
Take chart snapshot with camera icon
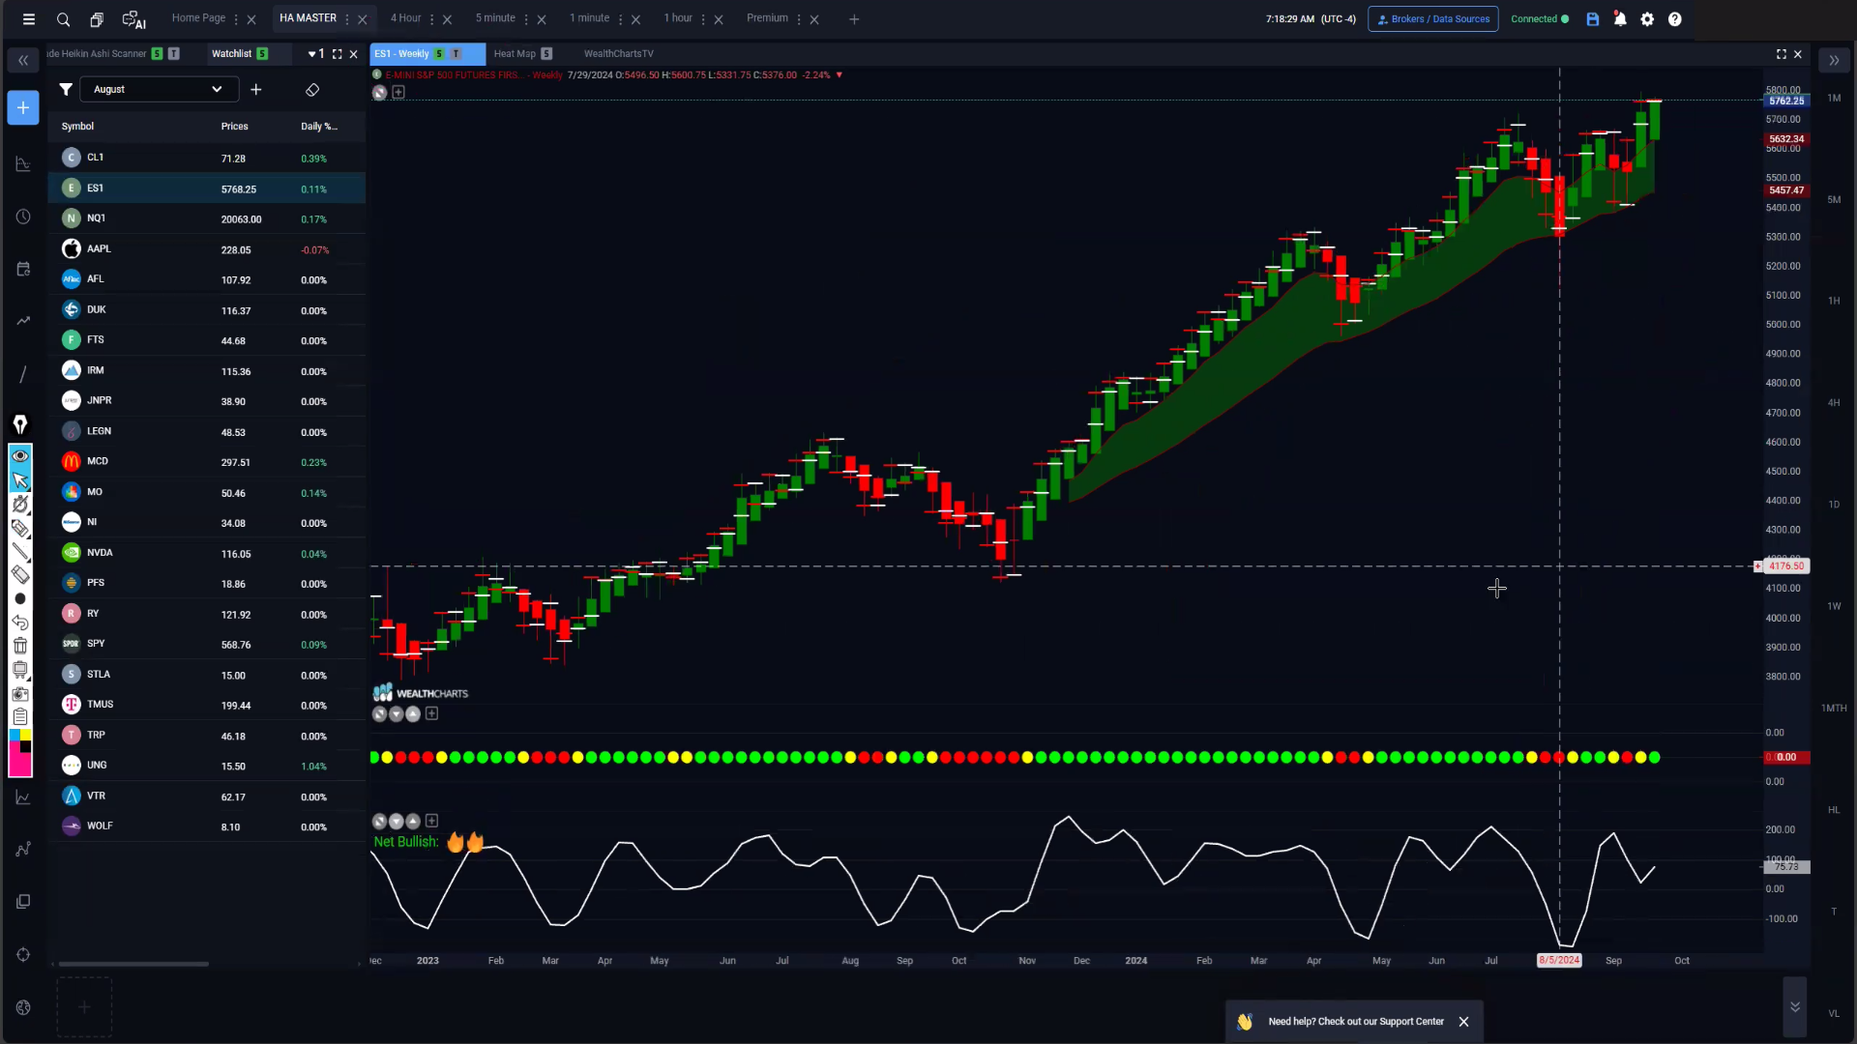tap(20, 693)
